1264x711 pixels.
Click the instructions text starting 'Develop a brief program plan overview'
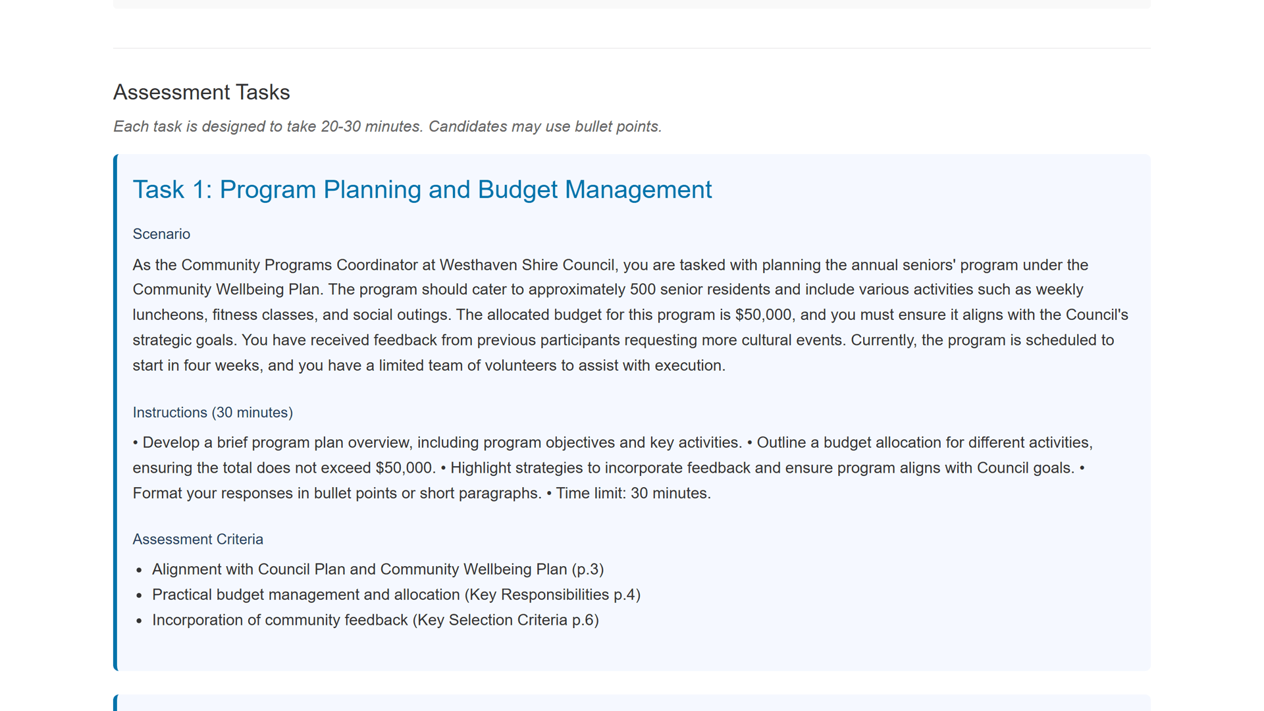point(613,468)
